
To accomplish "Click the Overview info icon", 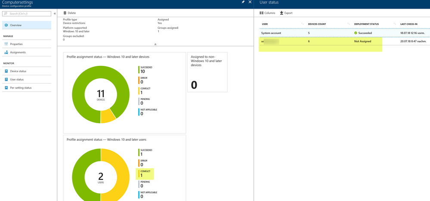I will click(x=6, y=25).
